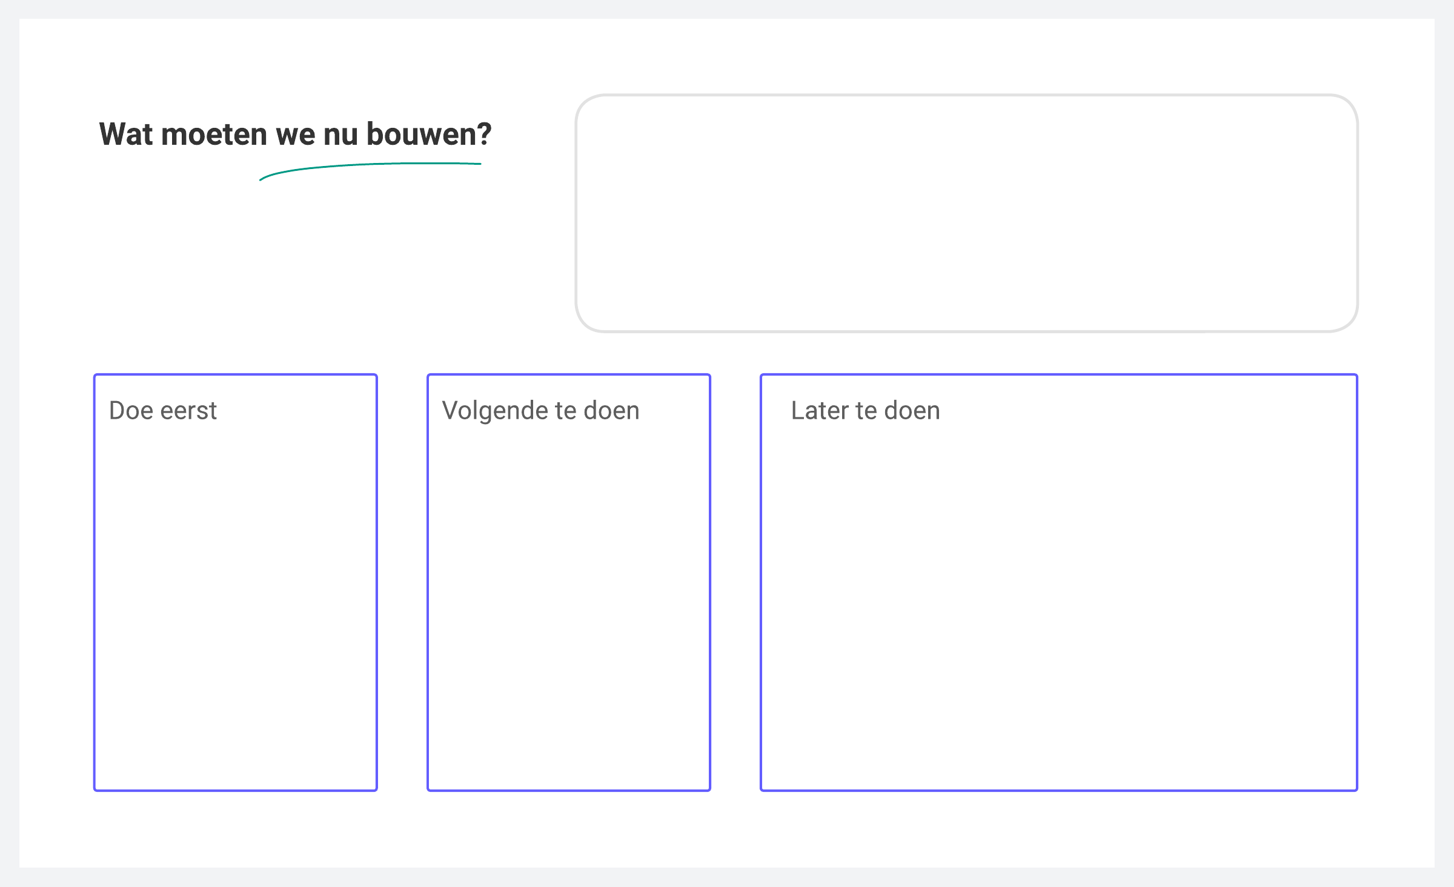Click empty space inside 'Later te doen' box

(1058, 606)
